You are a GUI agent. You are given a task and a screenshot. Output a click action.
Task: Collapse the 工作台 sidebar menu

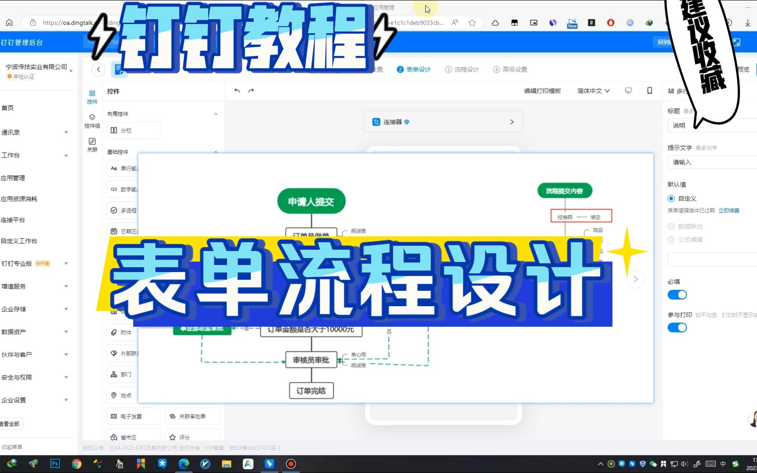[66, 155]
